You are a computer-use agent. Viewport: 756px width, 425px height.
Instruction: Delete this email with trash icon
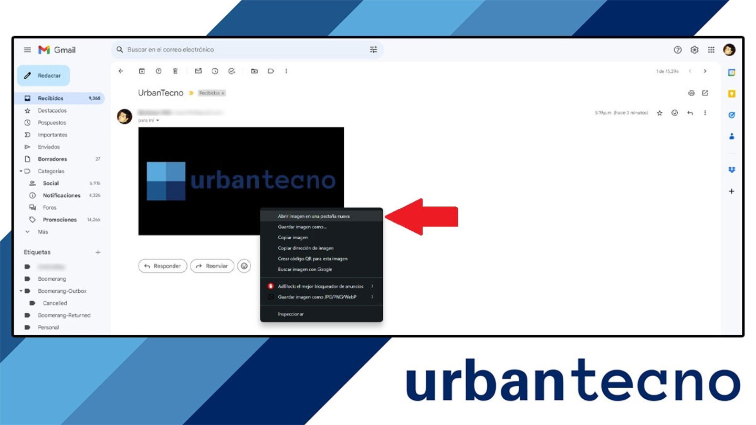point(175,71)
